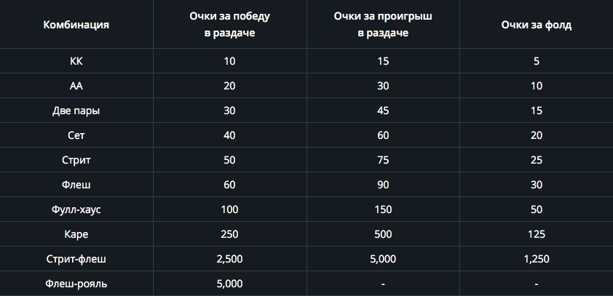Click the Стрит row label
613x296 pixels.
click(76, 160)
